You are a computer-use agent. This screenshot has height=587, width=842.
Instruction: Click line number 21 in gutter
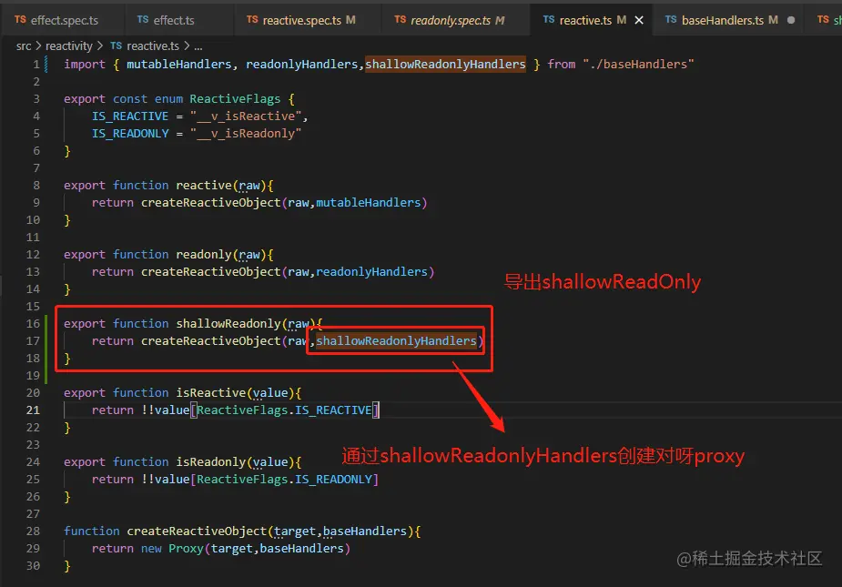[33, 410]
